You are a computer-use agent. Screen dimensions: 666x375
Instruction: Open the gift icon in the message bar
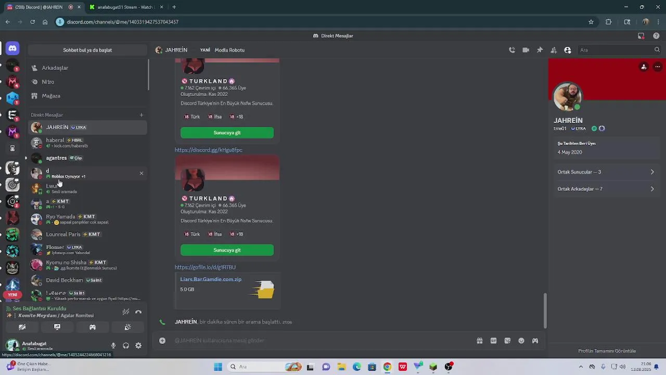coord(480,341)
